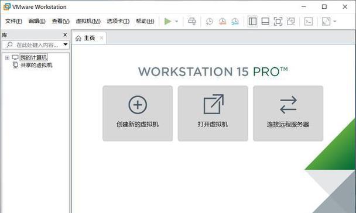Open the 查看(V) menu

(61, 21)
